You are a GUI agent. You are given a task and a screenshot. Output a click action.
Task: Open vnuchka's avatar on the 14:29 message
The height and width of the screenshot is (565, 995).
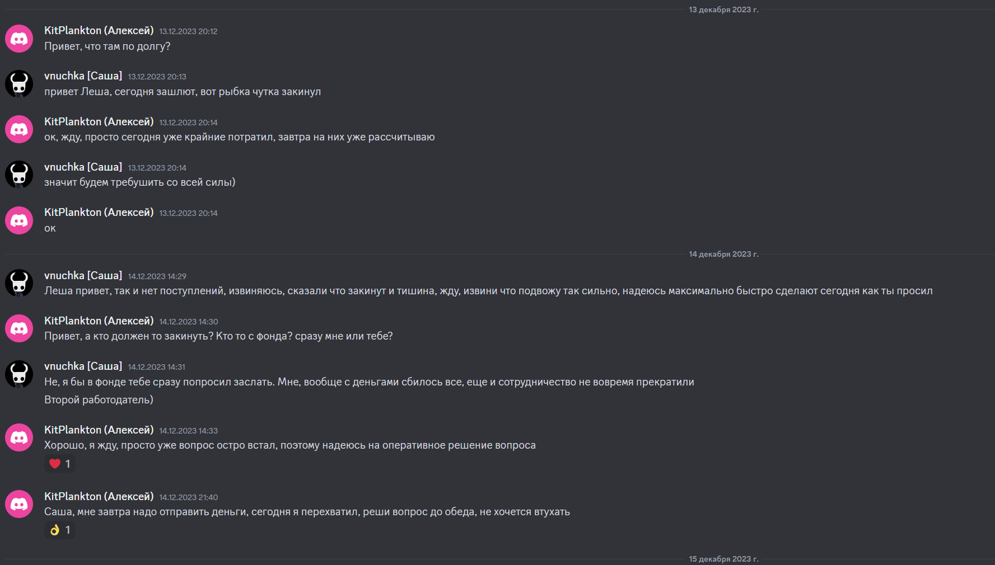(19, 283)
